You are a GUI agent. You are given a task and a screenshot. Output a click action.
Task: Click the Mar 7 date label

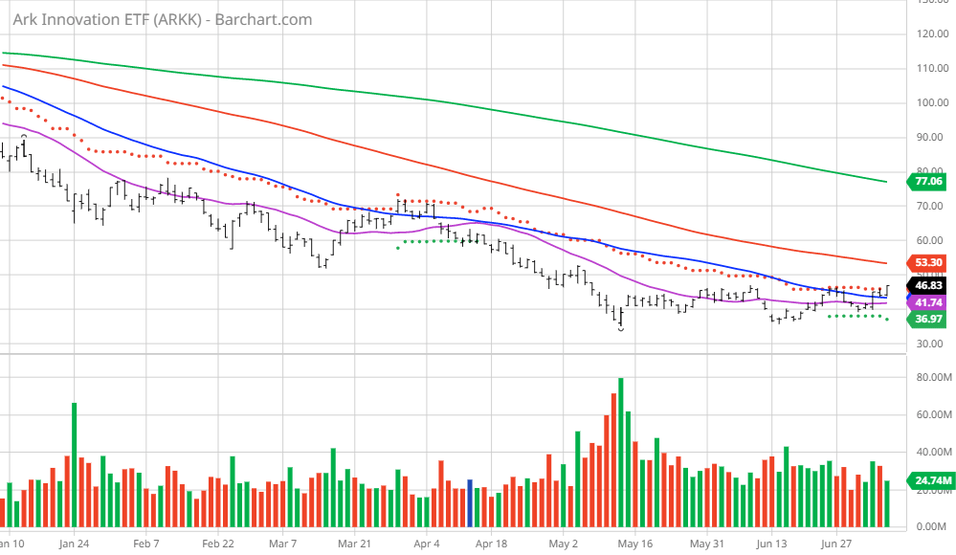(283, 544)
